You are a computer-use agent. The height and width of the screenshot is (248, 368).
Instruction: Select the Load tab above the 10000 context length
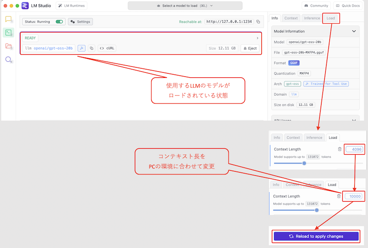(332, 185)
